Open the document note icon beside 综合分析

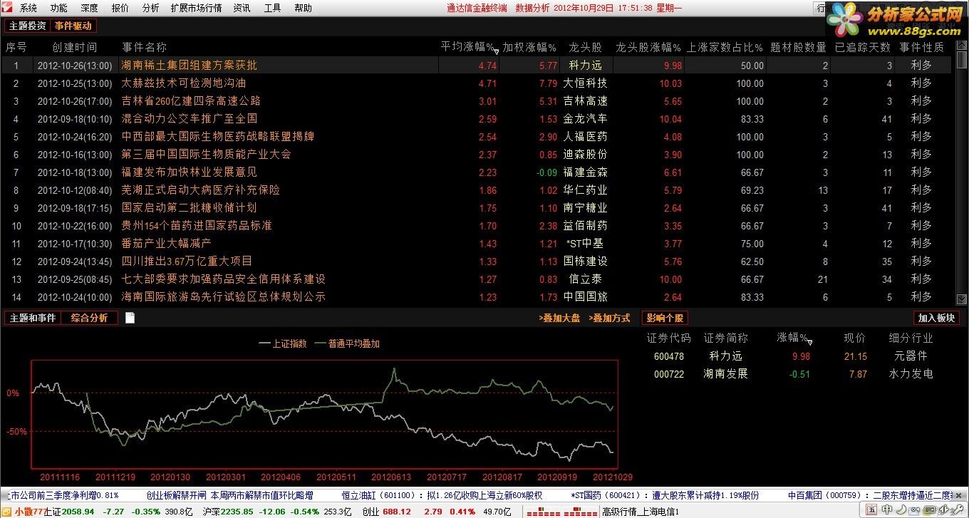coord(130,318)
